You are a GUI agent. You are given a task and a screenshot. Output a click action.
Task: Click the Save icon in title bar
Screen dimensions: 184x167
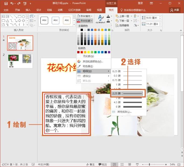click(x=6, y=4)
